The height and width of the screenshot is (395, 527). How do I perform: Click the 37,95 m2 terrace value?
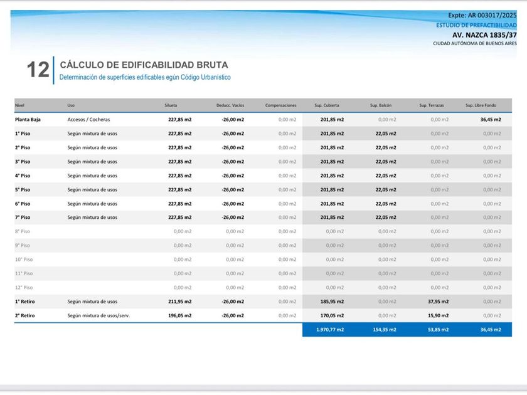[x=439, y=302]
